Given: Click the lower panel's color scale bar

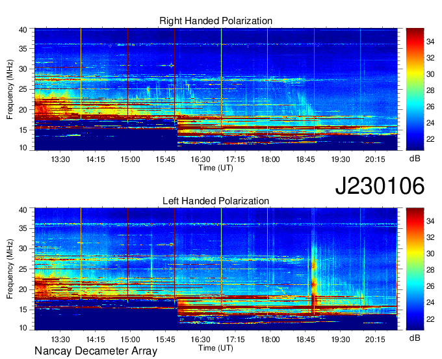Looking at the screenshot, I should click(x=415, y=269).
